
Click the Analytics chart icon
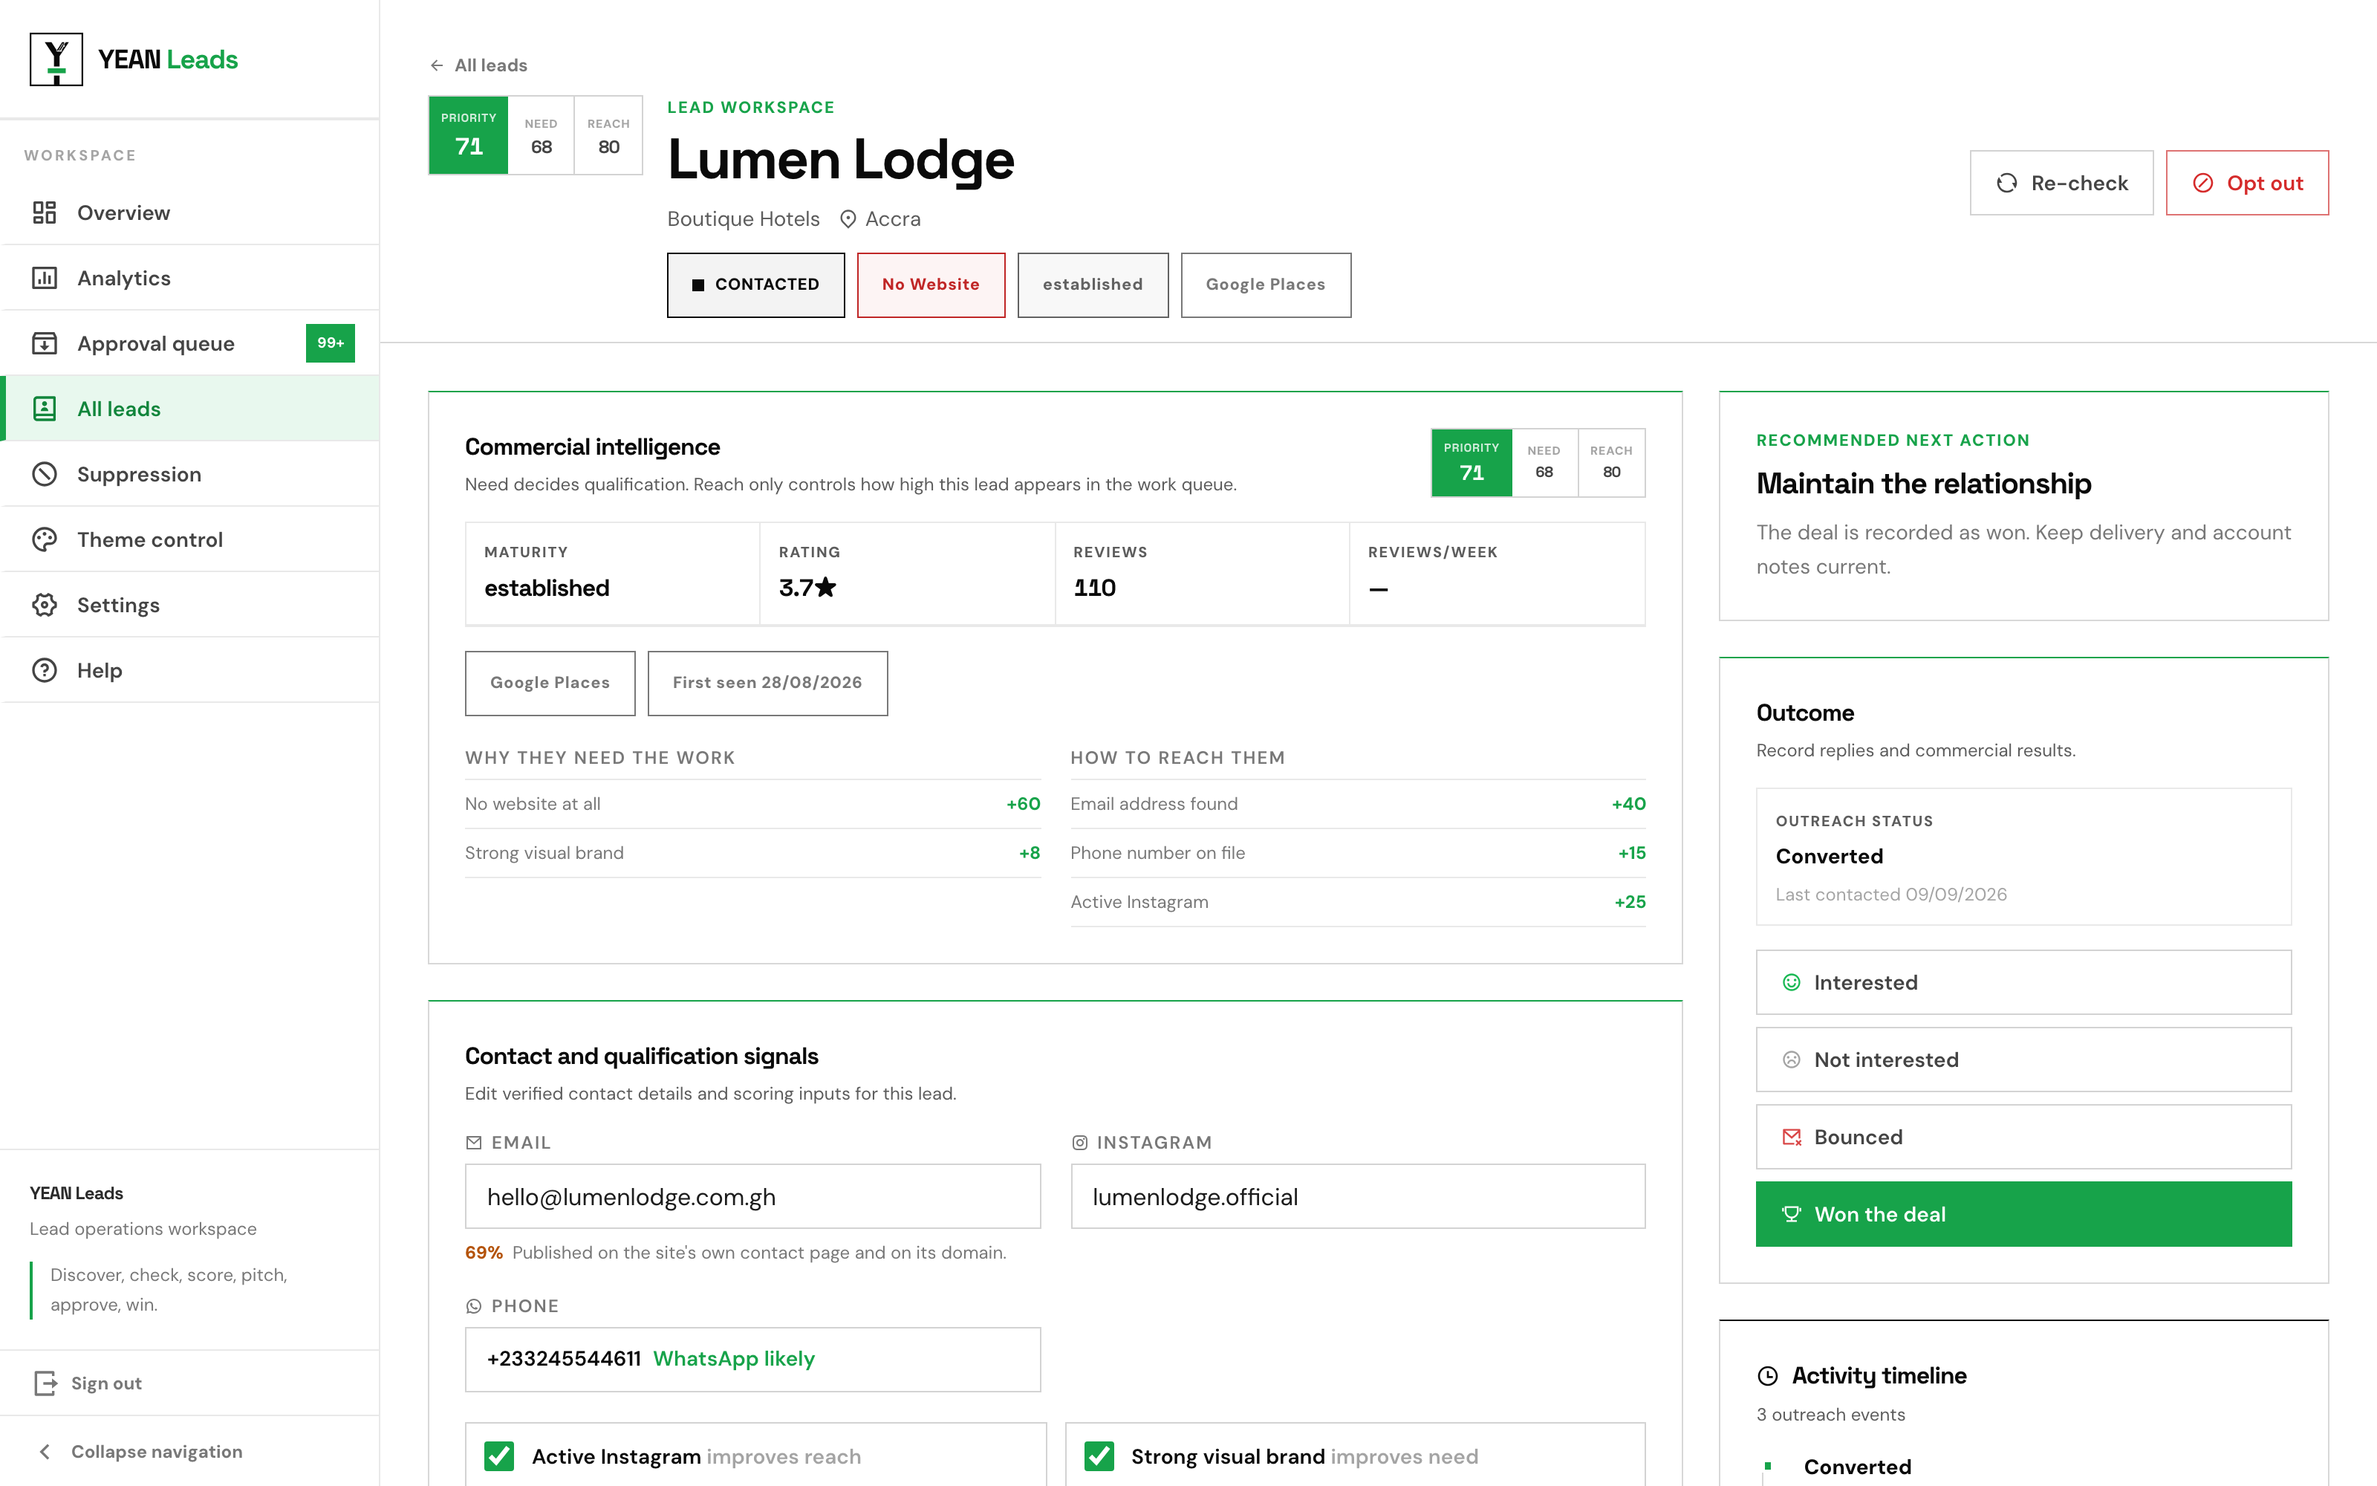[x=45, y=278]
